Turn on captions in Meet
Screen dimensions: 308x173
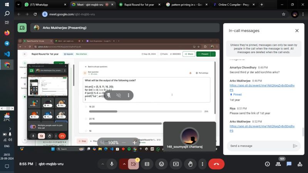[147, 164]
